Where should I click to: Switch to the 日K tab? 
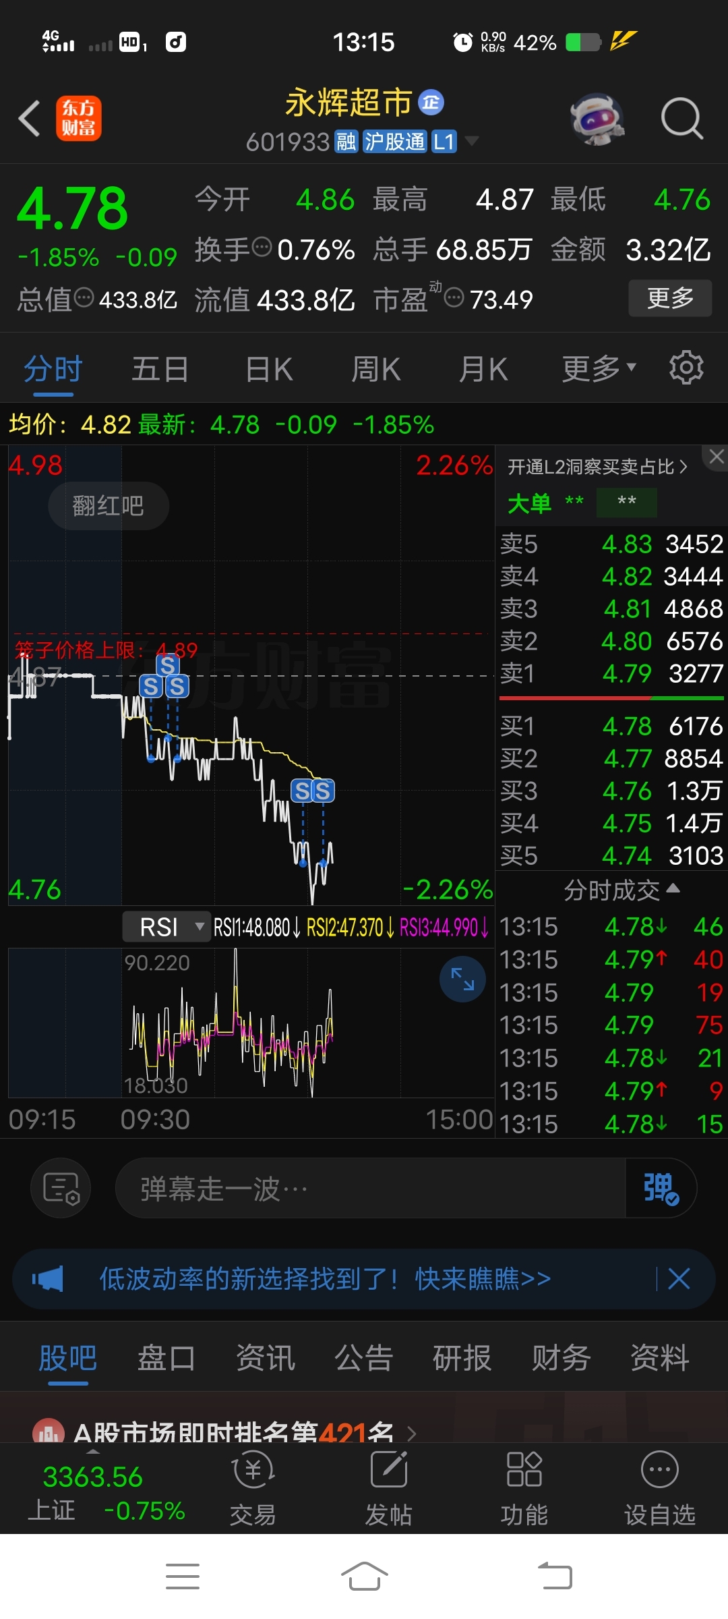pyautogui.click(x=269, y=369)
